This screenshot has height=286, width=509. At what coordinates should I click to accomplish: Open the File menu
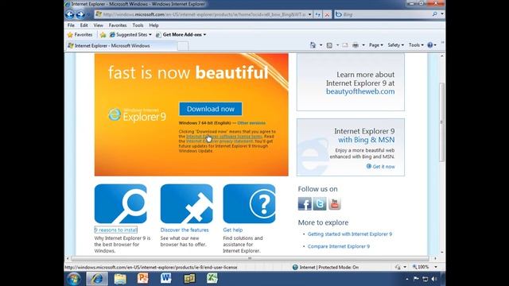[x=71, y=25]
